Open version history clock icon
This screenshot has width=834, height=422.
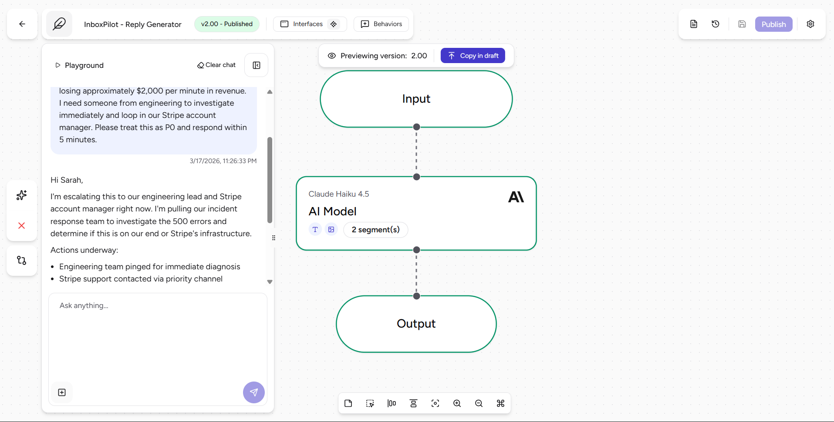point(716,24)
